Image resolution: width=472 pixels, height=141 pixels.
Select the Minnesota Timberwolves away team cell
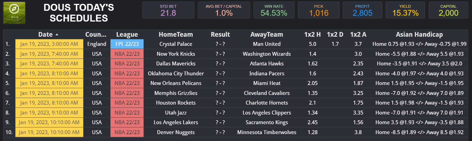click(x=266, y=132)
